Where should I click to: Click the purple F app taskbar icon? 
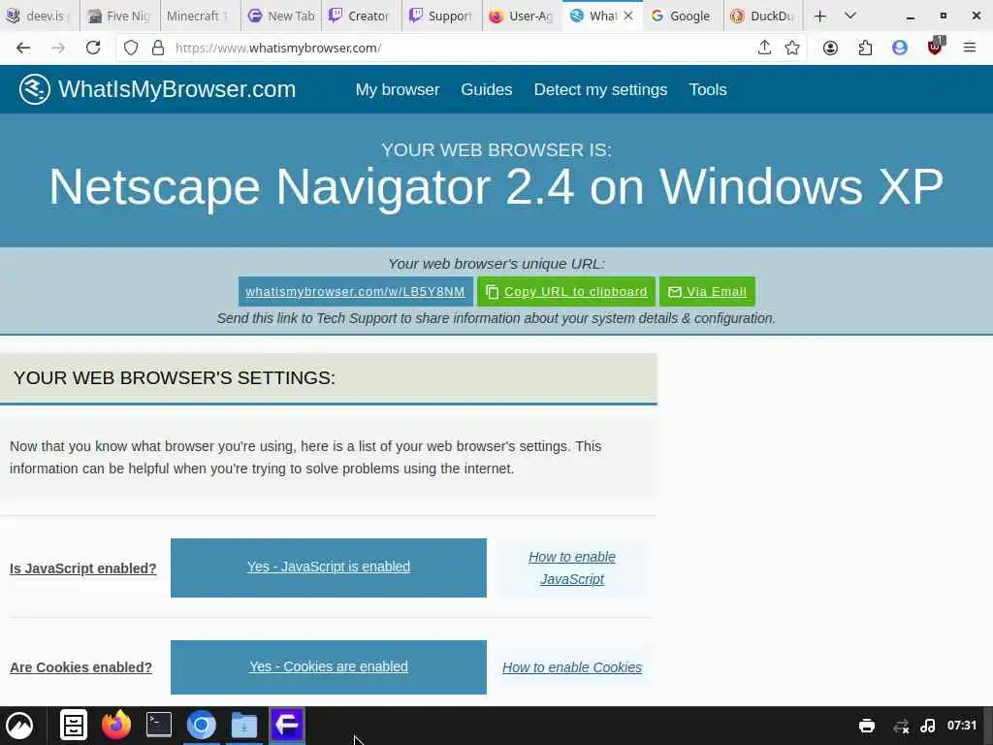point(287,725)
